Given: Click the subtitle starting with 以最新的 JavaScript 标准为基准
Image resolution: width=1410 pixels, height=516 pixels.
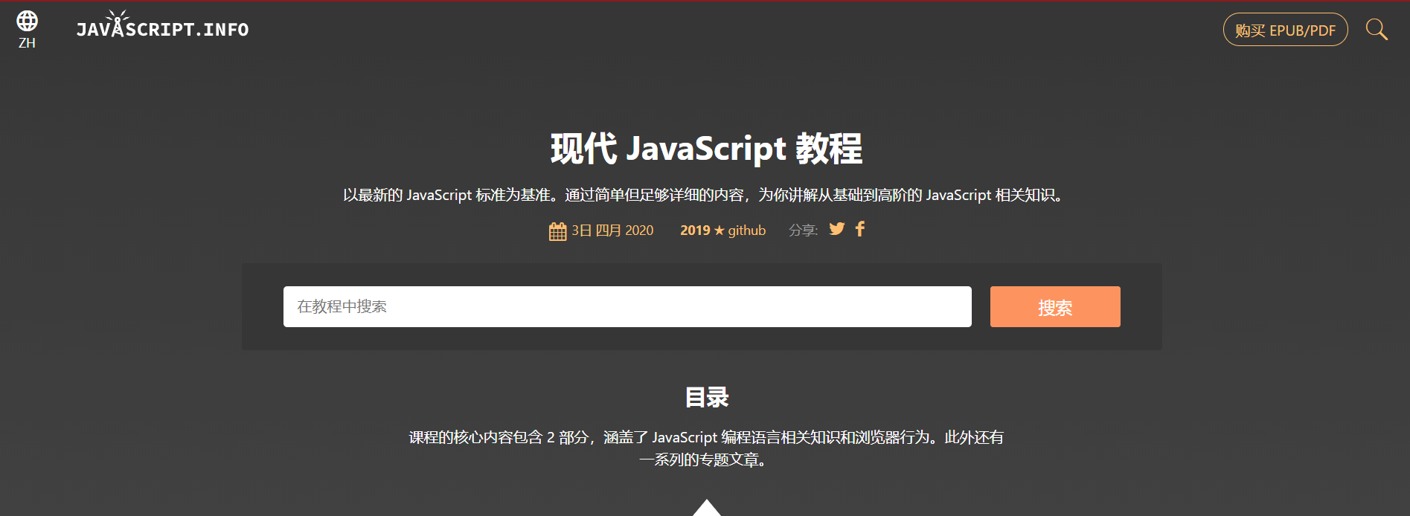Looking at the screenshot, I should point(705,195).
